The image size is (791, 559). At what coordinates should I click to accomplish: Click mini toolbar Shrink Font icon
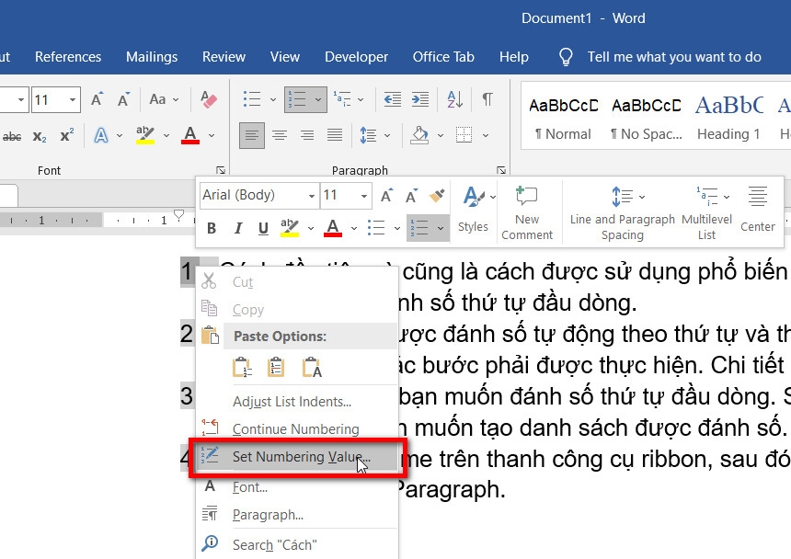point(411,195)
